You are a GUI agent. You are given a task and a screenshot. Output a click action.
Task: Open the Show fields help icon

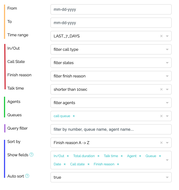31,155
